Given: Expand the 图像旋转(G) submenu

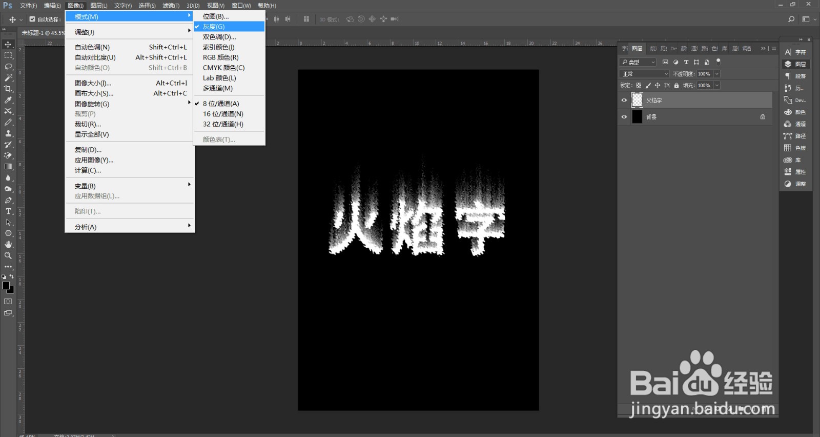Looking at the screenshot, I should point(130,104).
